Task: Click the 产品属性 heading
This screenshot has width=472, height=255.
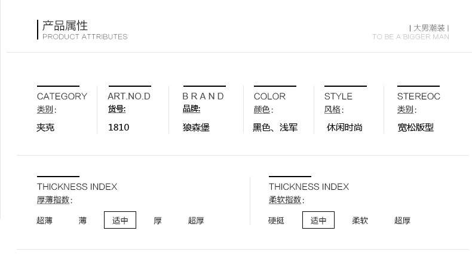Action: (x=65, y=26)
